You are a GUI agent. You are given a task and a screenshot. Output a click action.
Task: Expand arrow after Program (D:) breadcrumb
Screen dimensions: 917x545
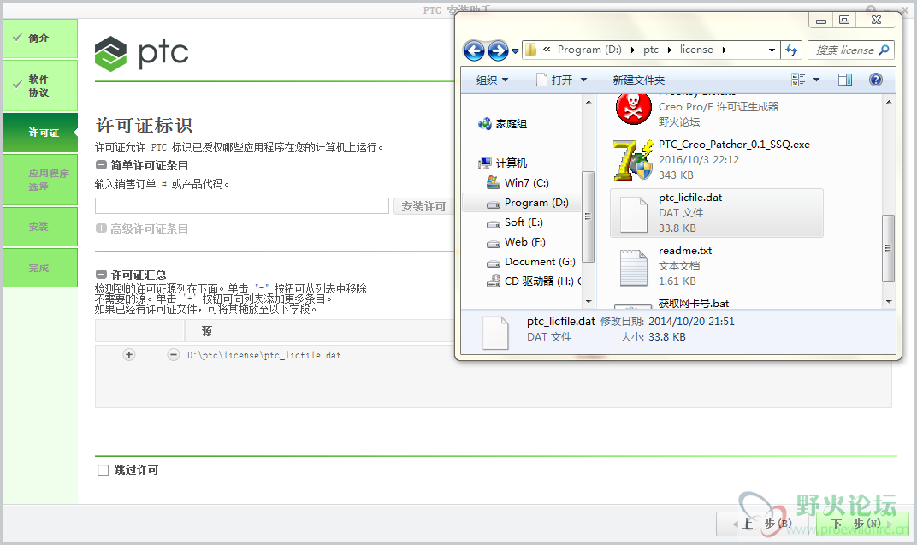coord(632,50)
